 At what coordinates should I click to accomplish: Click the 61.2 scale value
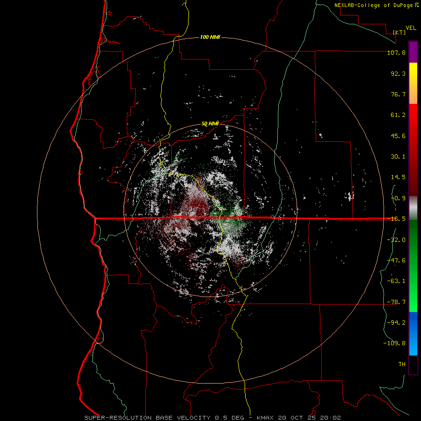coord(398,115)
